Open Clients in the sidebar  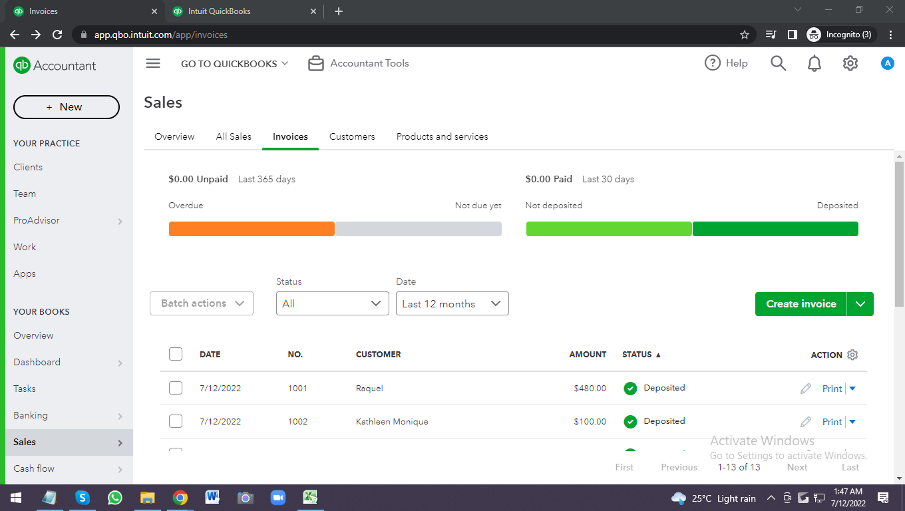[28, 167]
